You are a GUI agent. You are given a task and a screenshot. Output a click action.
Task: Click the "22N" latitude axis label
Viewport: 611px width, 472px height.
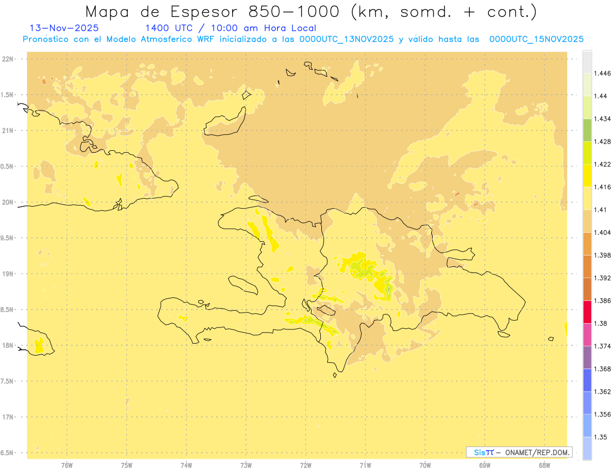(9, 59)
